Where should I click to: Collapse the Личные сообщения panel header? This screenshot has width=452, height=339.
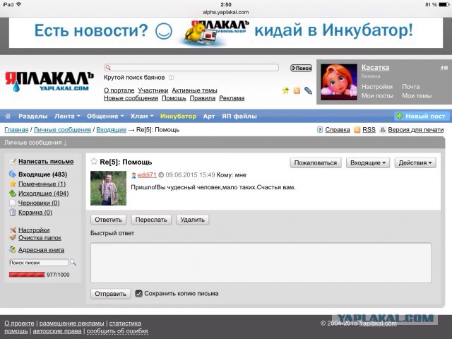[35, 143]
